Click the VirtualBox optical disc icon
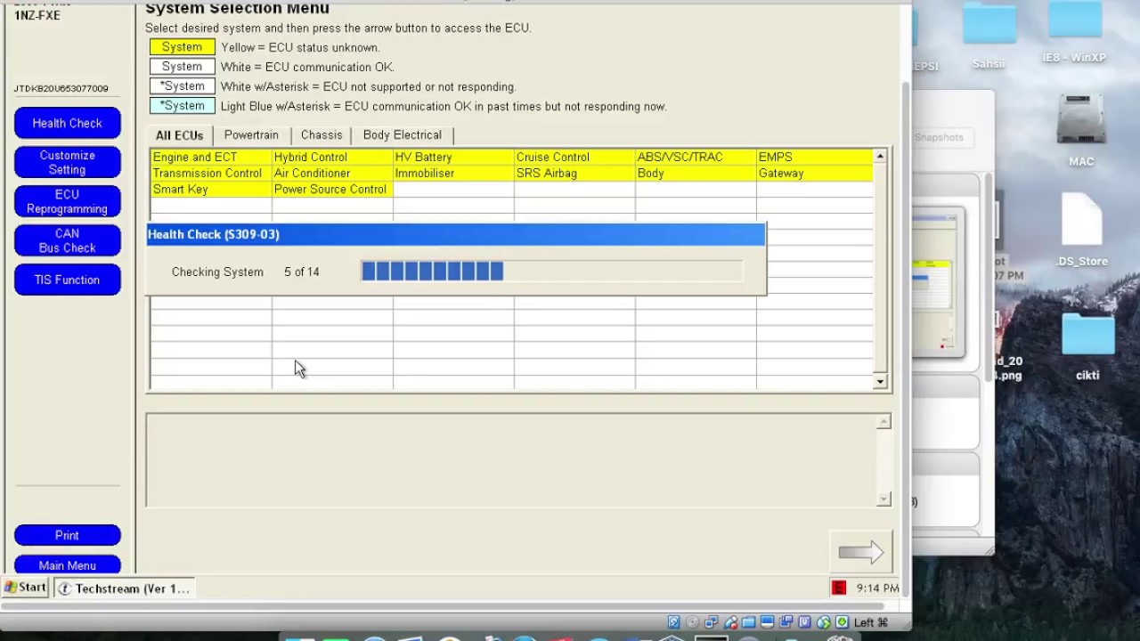1140x641 pixels. tap(693, 622)
